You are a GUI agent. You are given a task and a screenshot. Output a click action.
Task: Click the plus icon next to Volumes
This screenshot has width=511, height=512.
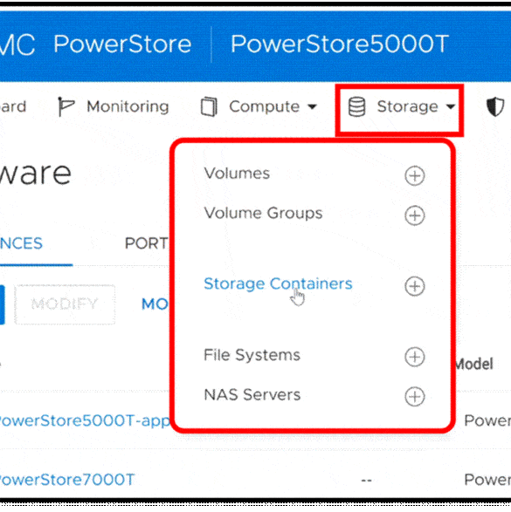pos(415,175)
